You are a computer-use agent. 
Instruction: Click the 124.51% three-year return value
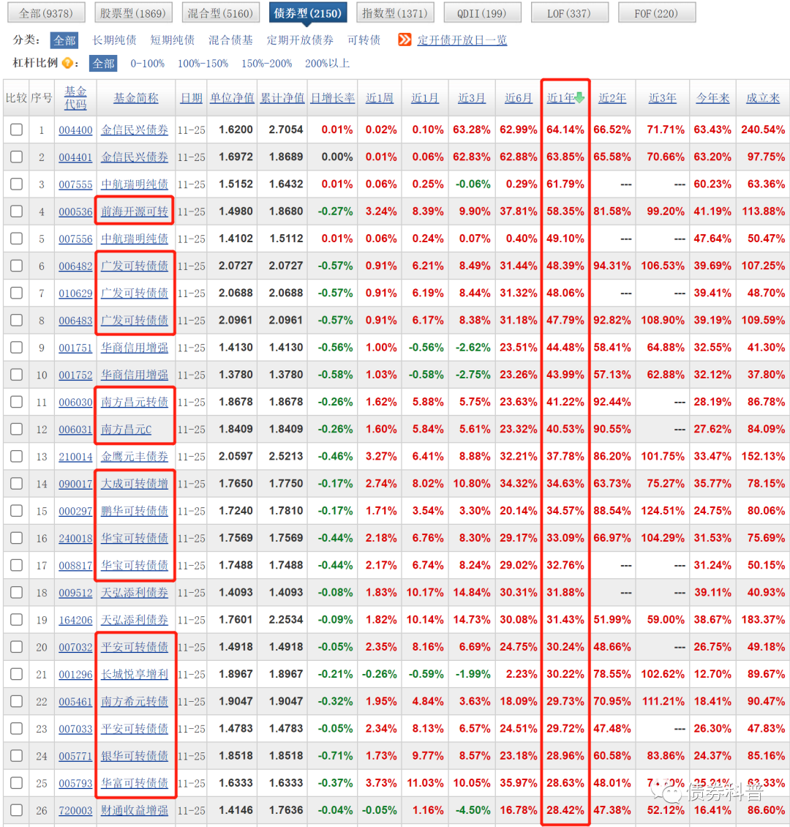(x=663, y=511)
